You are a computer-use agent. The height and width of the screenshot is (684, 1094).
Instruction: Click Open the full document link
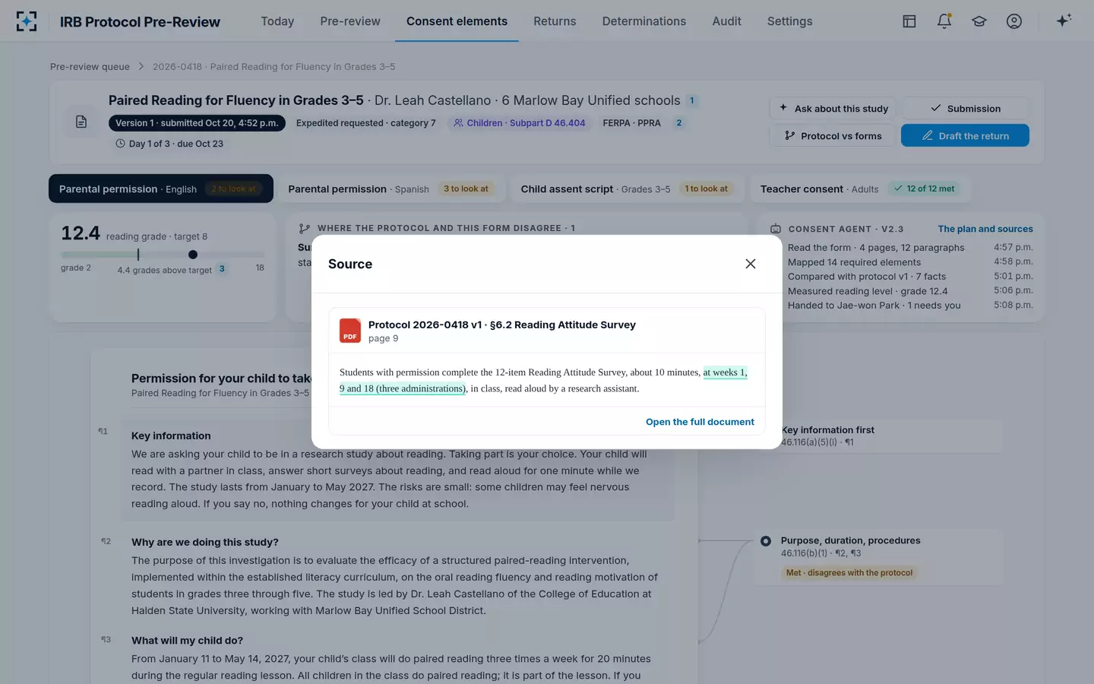click(700, 422)
